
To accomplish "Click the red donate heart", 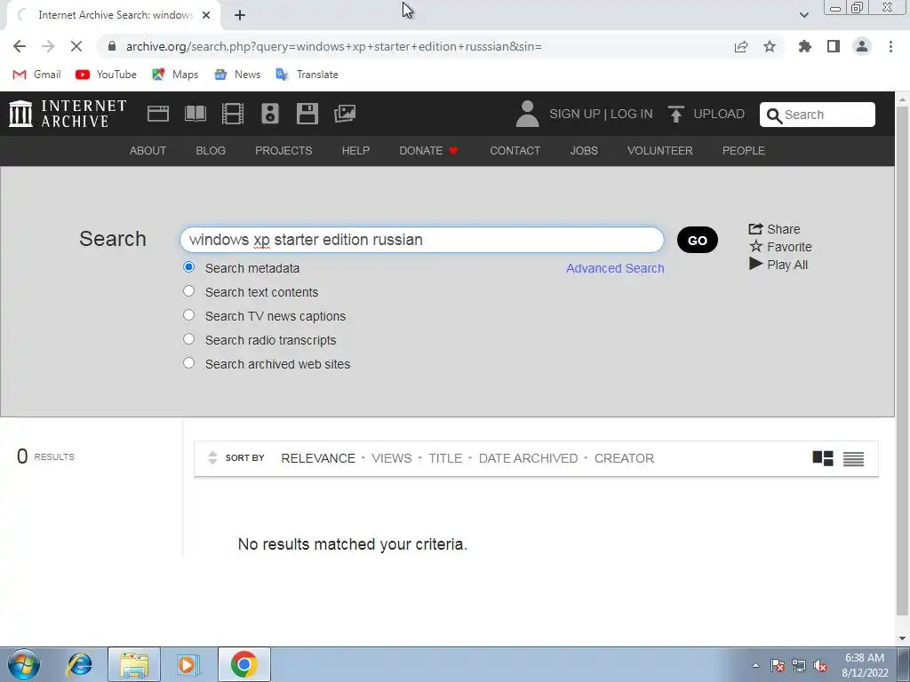I will coord(453,151).
